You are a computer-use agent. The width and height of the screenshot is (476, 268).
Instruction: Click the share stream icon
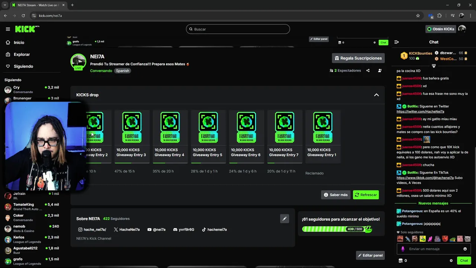coord(368,70)
